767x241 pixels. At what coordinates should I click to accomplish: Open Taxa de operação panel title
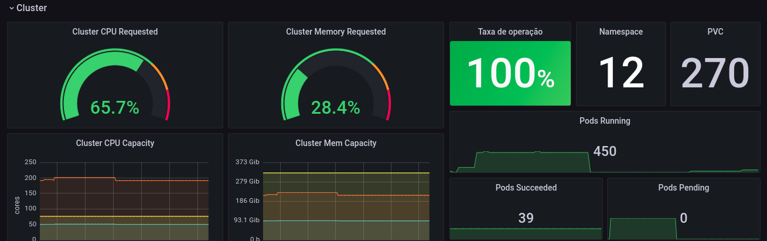[x=510, y=32]
